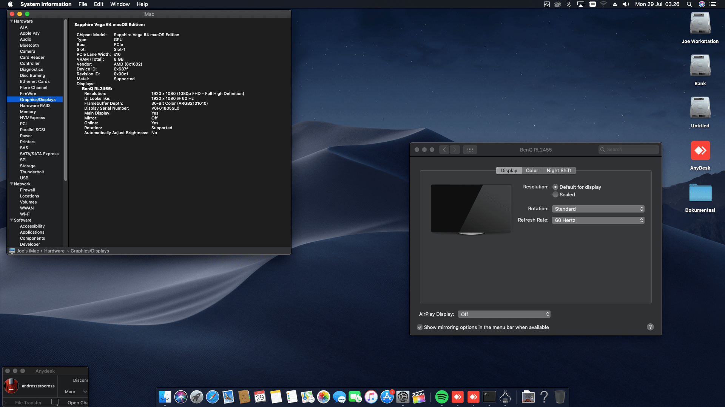The width and height of the screenshot is (725, 407).
Task: Open Reminders app in the Dock
Action: click(292, 397)
